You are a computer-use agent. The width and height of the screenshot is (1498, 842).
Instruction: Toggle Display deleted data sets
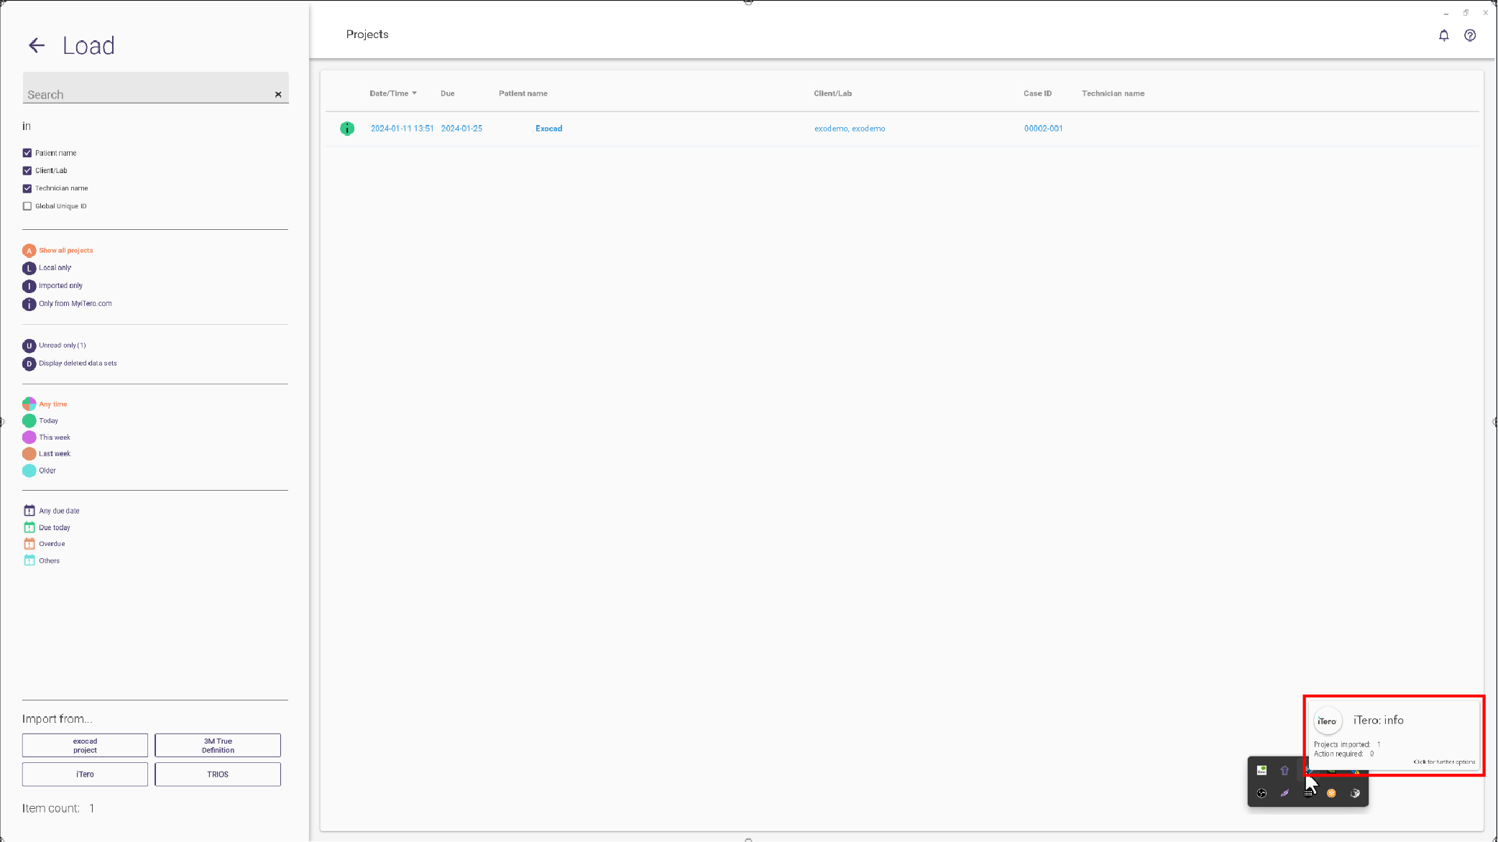(x=69, y=364)
